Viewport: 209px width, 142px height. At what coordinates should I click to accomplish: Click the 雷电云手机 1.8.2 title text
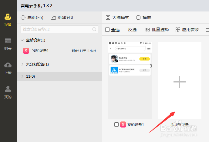36,6
